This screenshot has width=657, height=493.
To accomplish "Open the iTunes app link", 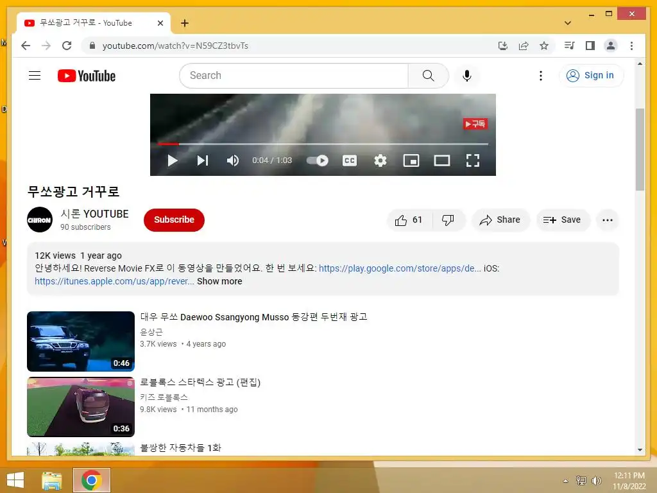I will (x=114, y=281).
